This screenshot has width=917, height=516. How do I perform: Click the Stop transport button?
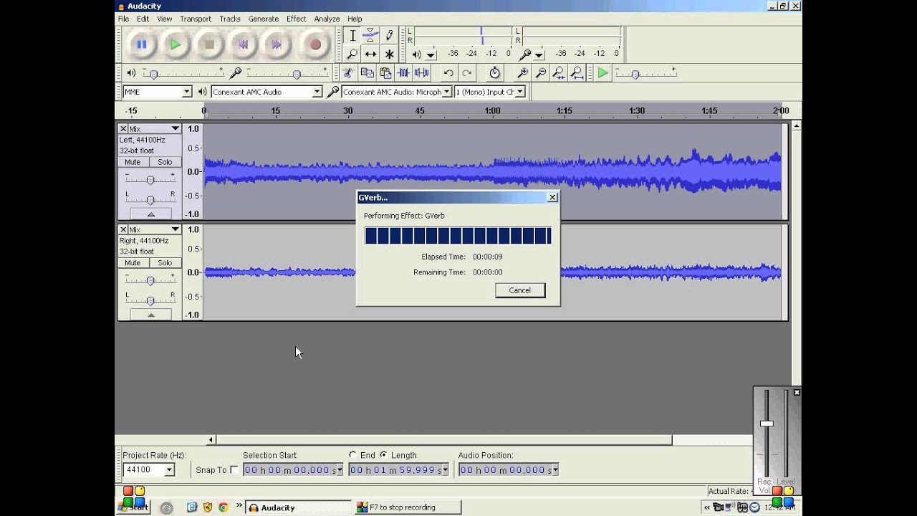210,44
